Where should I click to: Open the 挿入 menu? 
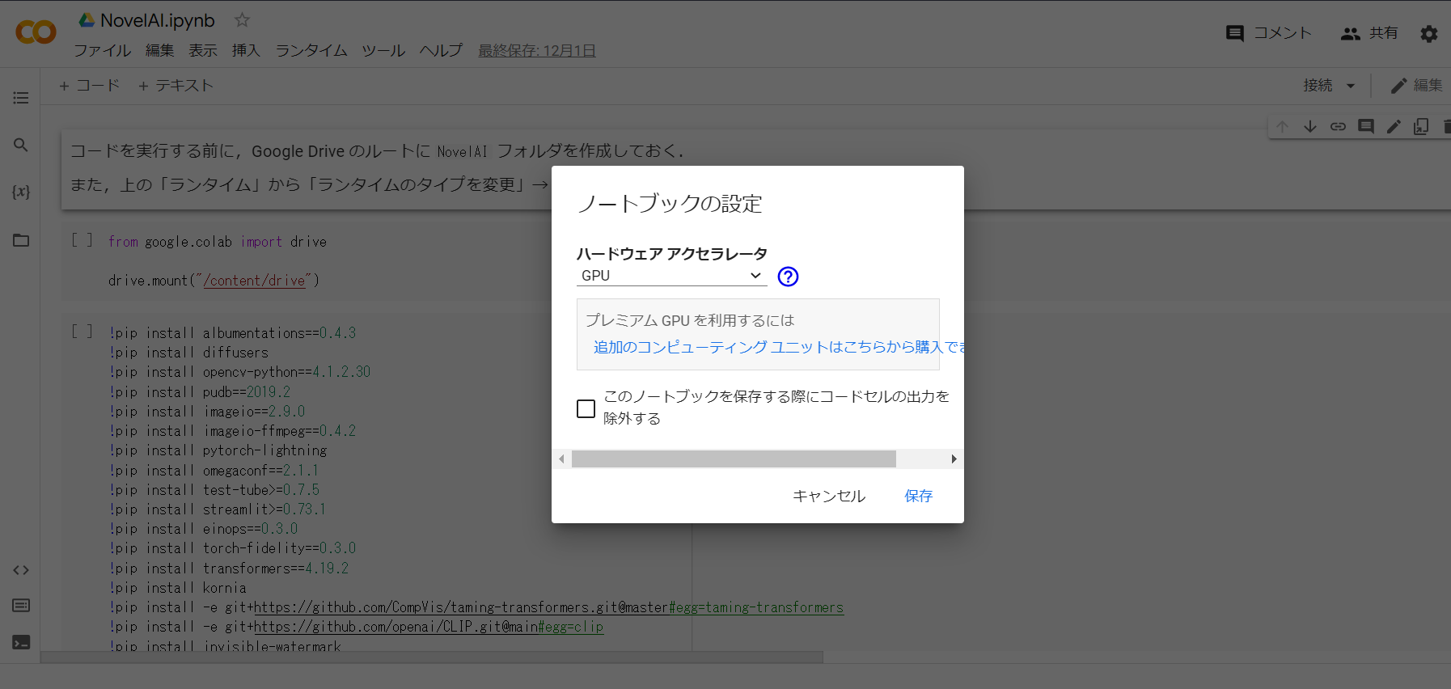click(246, 50)
